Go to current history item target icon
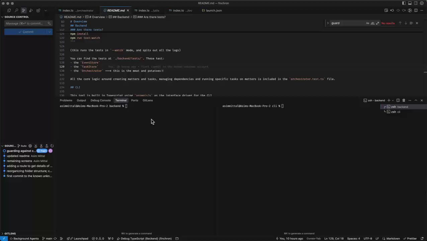 30,146
